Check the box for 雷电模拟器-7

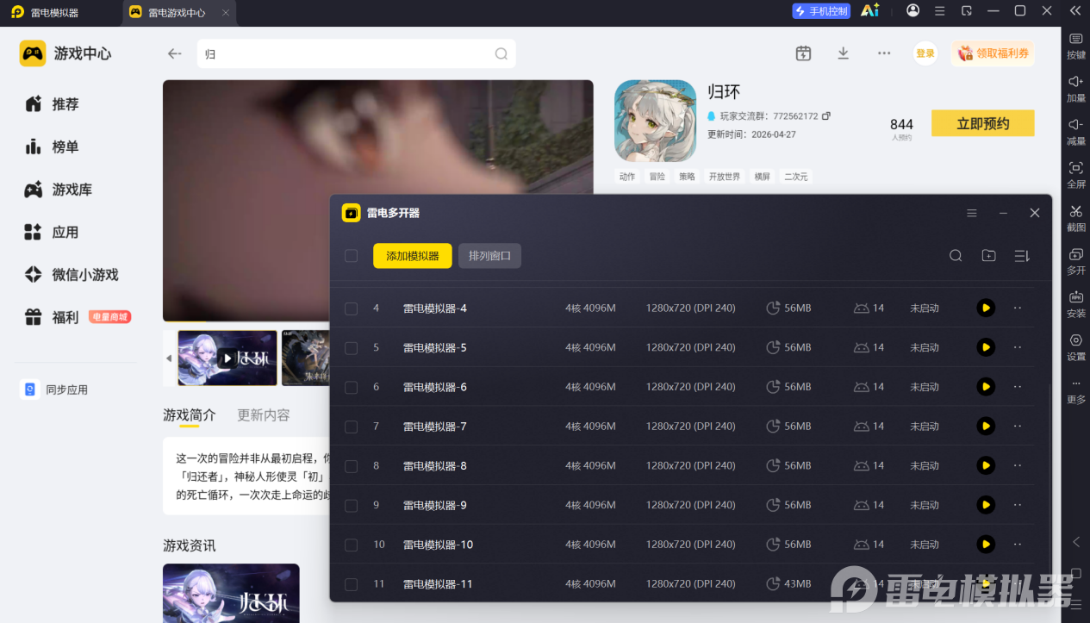[351, 427]
